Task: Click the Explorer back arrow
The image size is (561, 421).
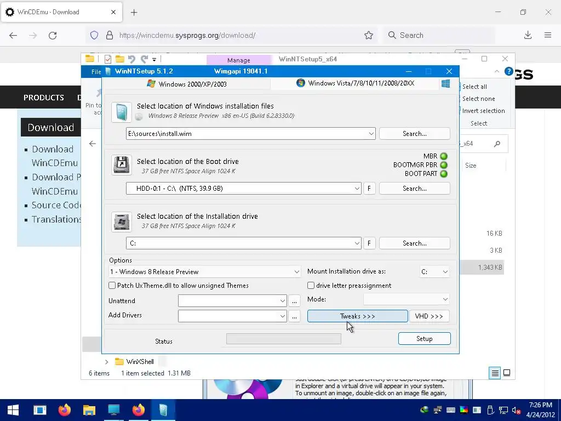Action: coord(93,144)
